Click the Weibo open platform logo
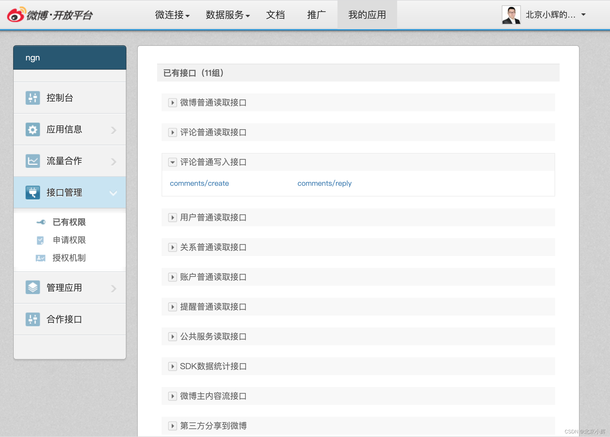 click(50, 15)
